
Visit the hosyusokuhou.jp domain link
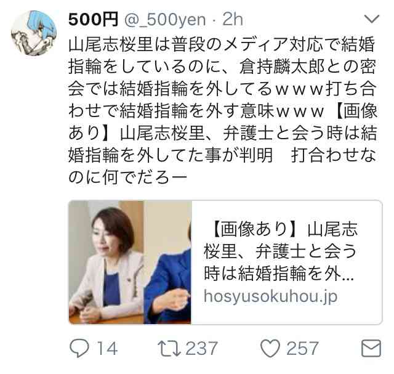click(x=270, y=297)
